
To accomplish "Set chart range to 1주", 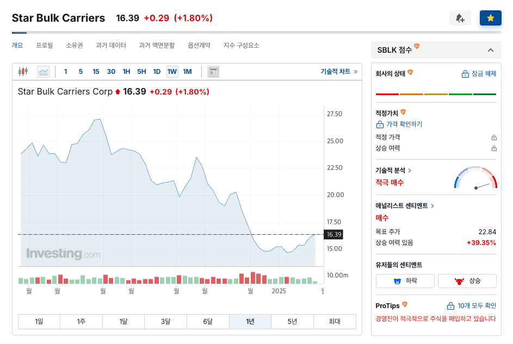I will point(81,322).
